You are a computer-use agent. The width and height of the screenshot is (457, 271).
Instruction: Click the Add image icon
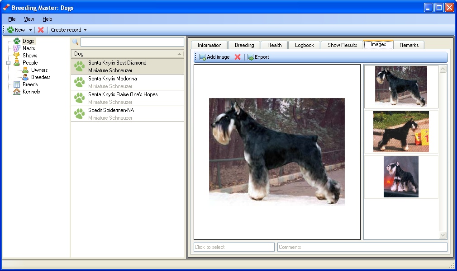click(x=202, y=57)
